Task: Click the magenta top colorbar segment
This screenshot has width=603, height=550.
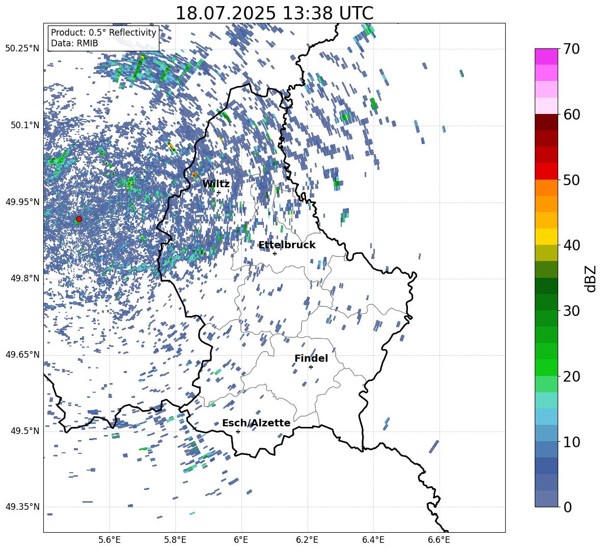Action: [x=546, y=56]
